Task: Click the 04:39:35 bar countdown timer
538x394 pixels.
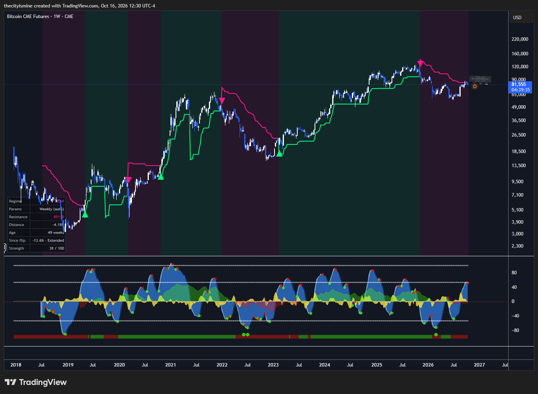Action: 520,90
